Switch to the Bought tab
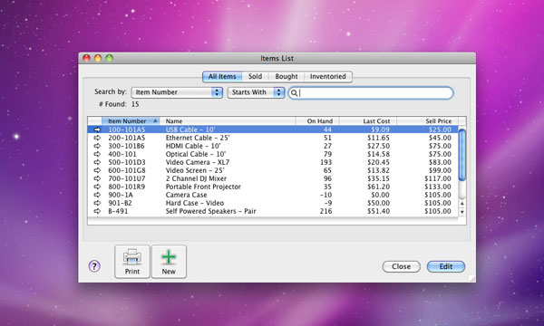Viewport: 544px width, 326px height. [287, 77]
